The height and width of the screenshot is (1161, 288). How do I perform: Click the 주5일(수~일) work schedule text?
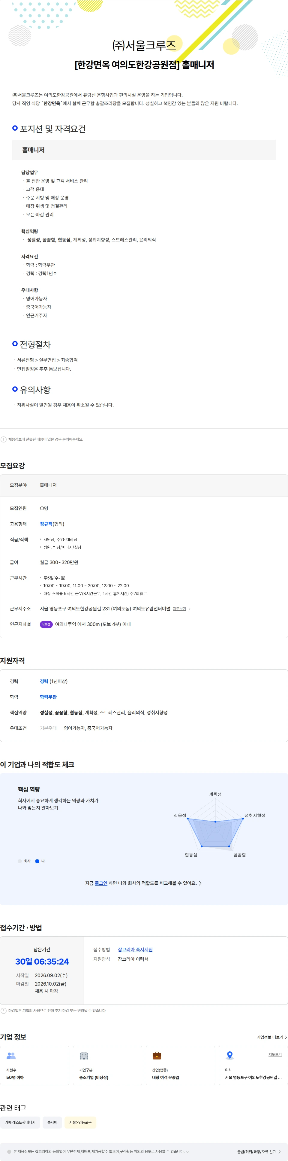click(x=55, y=578)
